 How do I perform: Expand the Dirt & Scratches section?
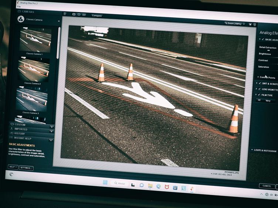point(257,83)
